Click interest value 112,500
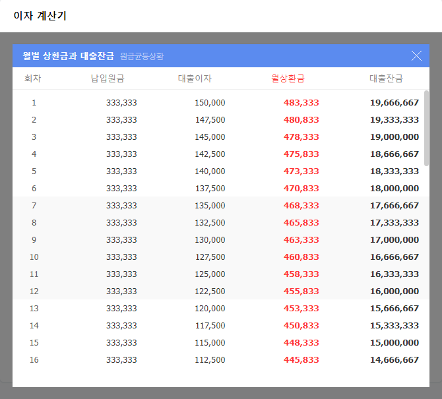Screen dimensions: 442x399 [210, 360]
